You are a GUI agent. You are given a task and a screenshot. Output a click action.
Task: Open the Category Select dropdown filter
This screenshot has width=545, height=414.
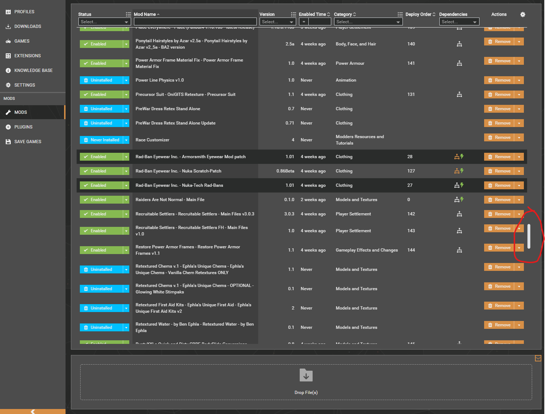(368, 21)
